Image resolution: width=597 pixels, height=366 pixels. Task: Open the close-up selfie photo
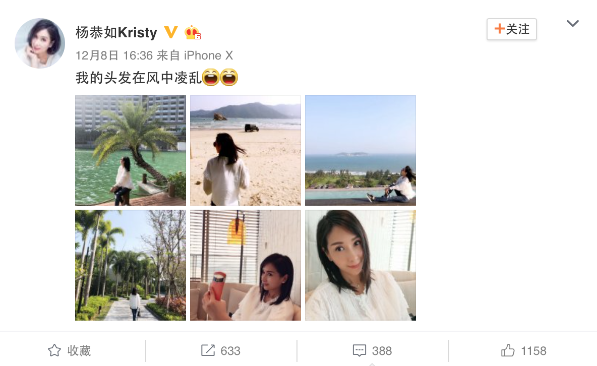coord(361,265)
